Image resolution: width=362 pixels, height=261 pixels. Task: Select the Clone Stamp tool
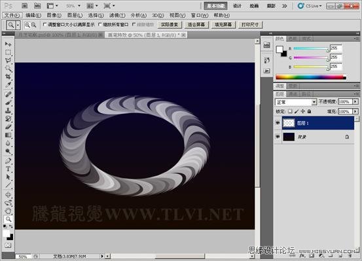(8, 111)
